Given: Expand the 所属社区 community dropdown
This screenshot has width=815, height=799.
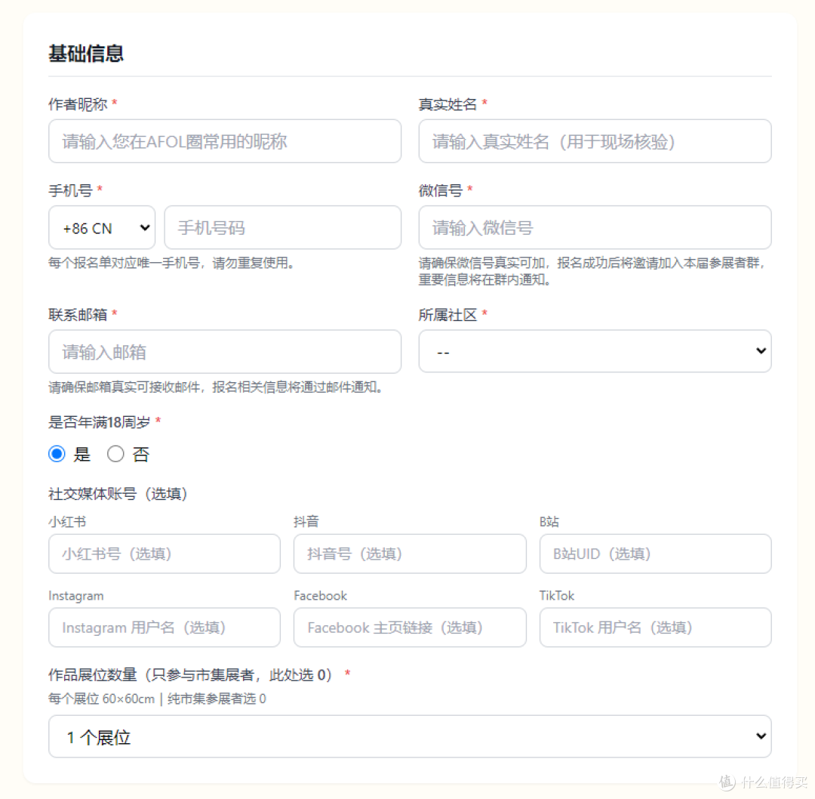Looking at the screenshot, I should coord(595,351).
